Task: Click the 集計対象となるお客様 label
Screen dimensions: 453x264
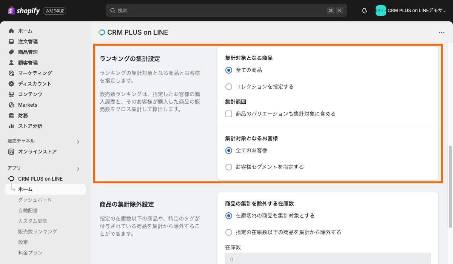Action: pyautogui.click(x=251, y=138)
